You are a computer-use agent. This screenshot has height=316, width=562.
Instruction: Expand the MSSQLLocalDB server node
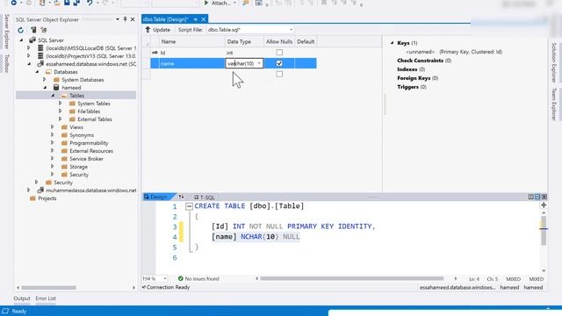point(29,47)
